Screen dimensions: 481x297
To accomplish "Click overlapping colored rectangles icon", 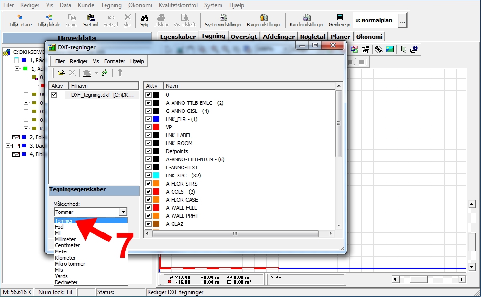I will pyautogui.click(x=354, y=49).
